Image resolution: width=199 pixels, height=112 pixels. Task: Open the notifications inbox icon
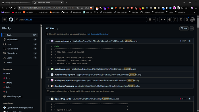coord(187,20)
